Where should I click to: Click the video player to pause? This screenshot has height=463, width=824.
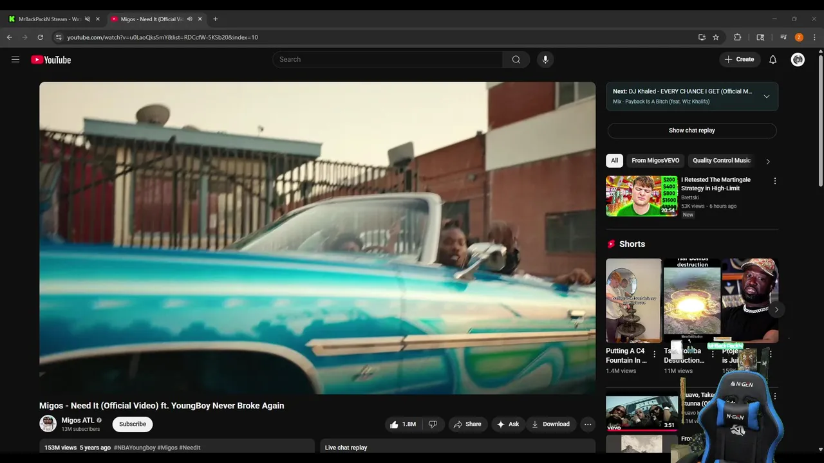coord(317,238)
